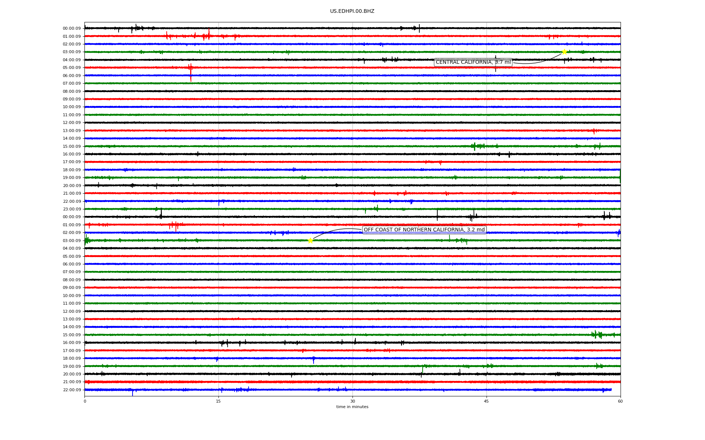This screenshot has height=440, width=705.
Task: Click the US.EDHPI.00.BHZ plot title
Action: point(352,11)
